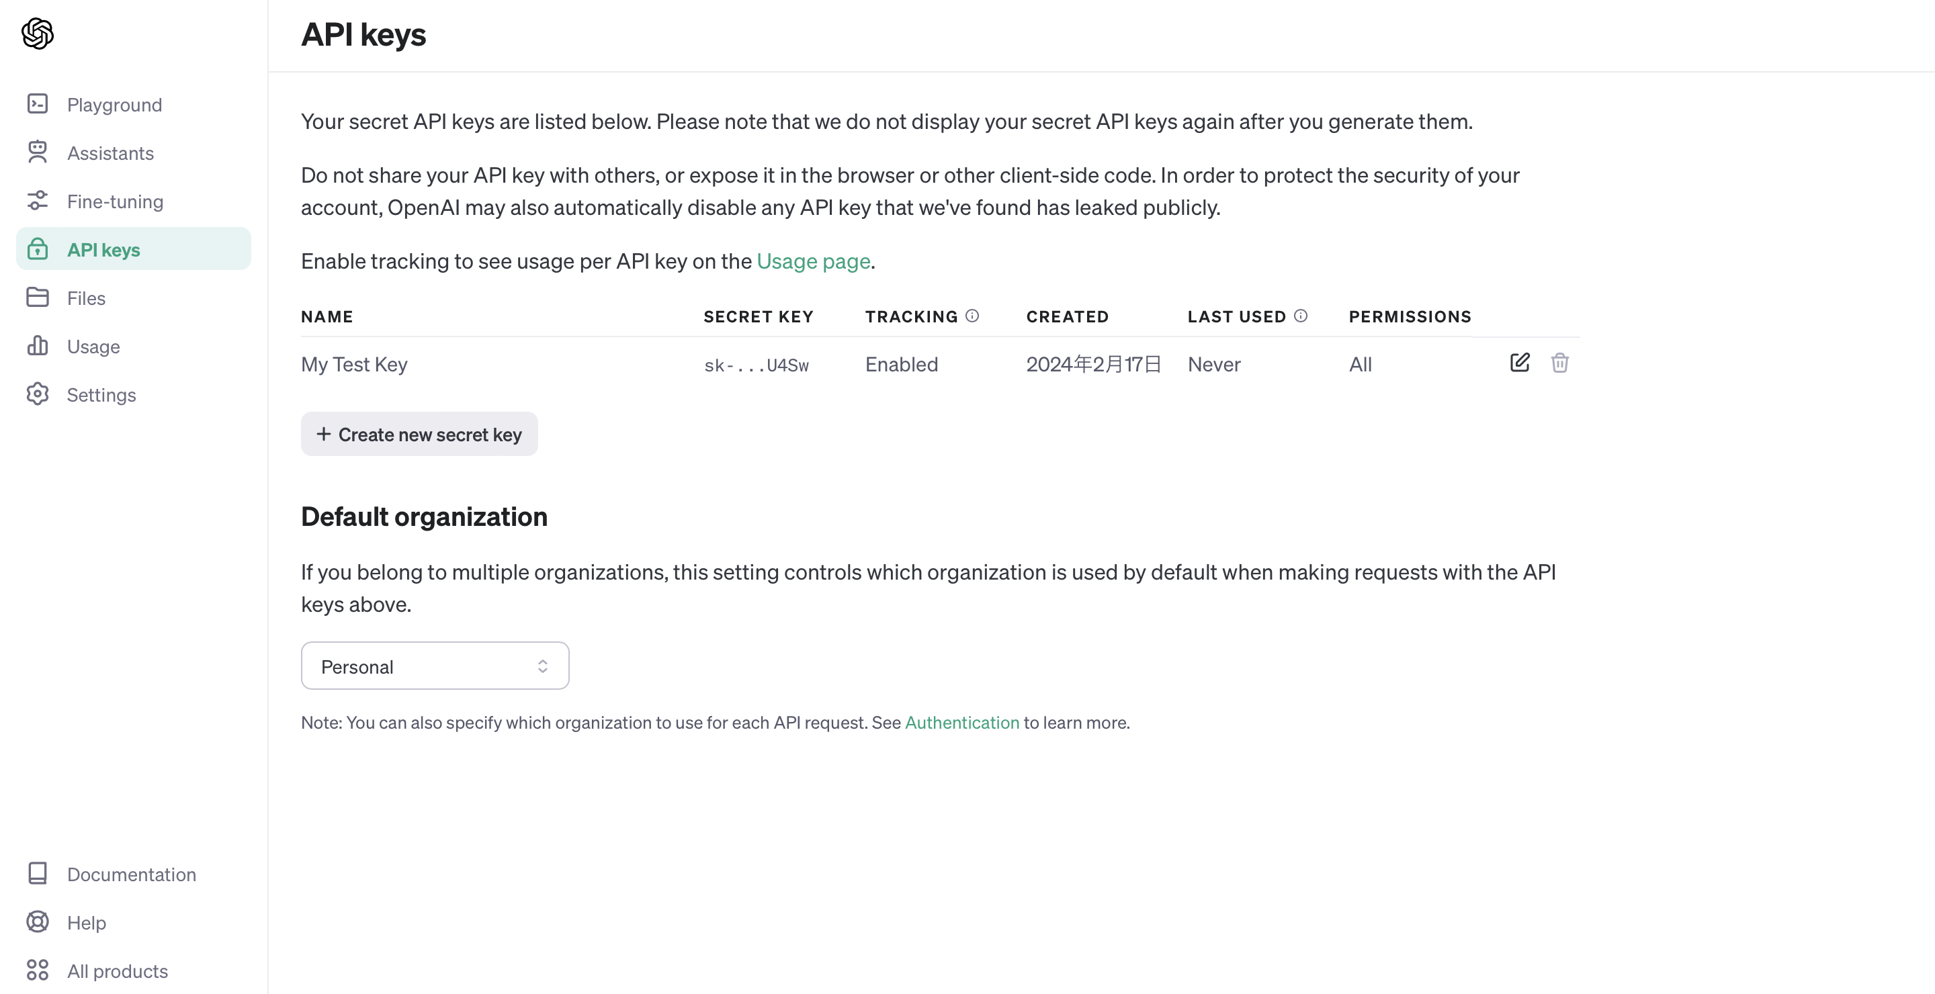This screenshot has height=994, width=1935.
Task: Open Documentation in the sidebar
Action: pyautogui.click(x=131, y=874)
